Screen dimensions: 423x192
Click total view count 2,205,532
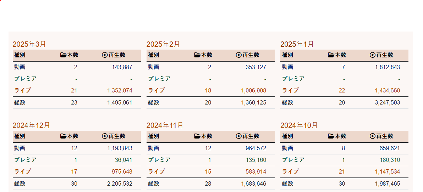120,183
